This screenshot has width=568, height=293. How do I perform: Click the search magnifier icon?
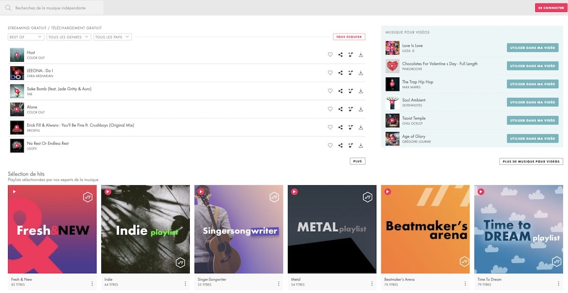point(8,8)
